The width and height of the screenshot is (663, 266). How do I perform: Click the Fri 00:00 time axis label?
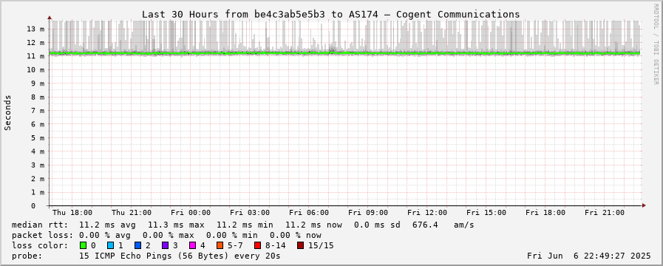click(x=191, y=213)
